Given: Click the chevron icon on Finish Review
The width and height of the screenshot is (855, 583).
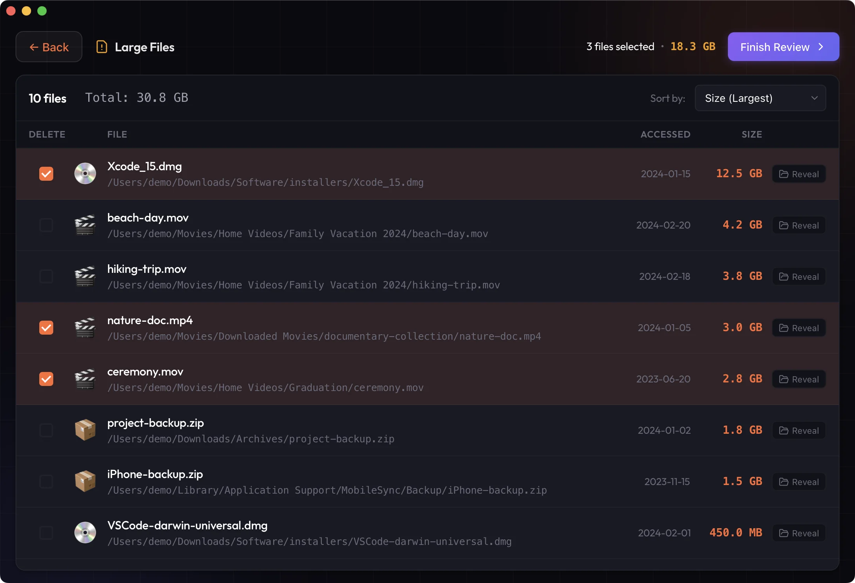Looking at the screenshot, I should pos(820,47).
